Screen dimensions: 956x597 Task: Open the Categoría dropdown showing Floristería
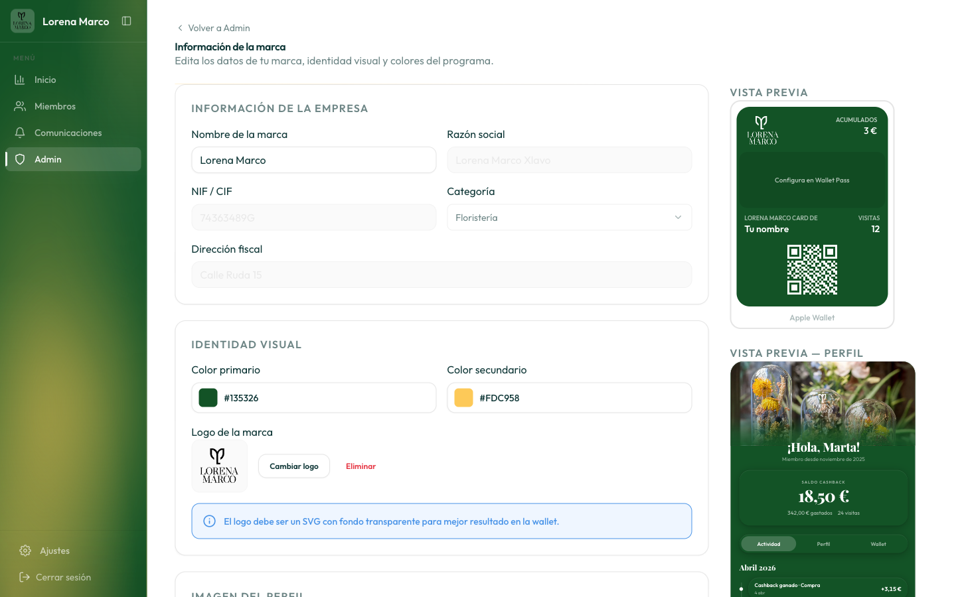569,218
